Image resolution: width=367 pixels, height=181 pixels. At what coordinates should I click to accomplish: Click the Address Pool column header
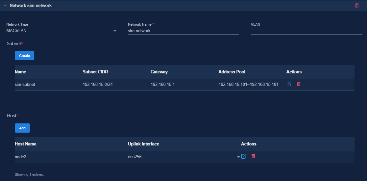coord(232,72)
